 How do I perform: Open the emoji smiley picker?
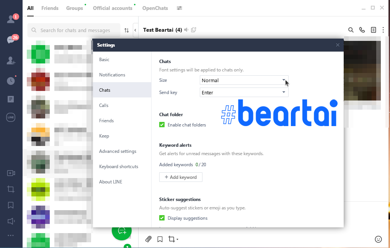coord(378,239)
